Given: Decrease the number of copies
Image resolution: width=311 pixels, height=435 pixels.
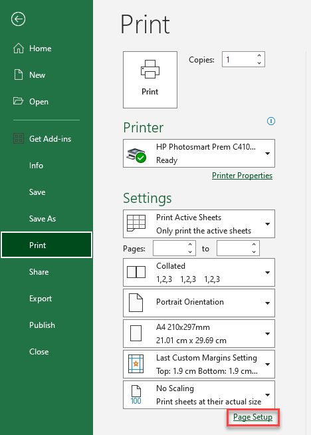Looking at the screenshot, I should point(259,63).
